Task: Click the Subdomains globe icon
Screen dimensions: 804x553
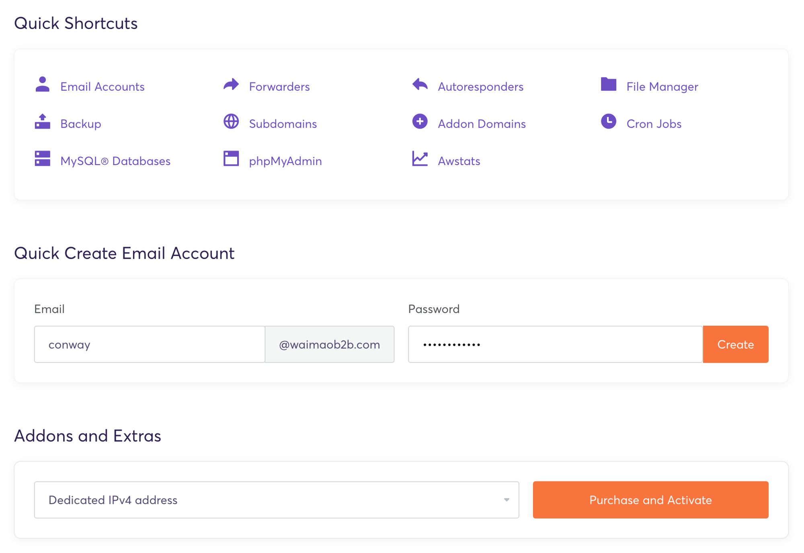Action: [231, 122]
